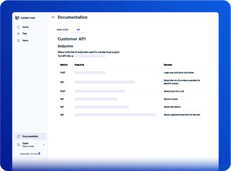Click the Cyara user avatar icon
The image size is (231, 171).
[18, 145]
